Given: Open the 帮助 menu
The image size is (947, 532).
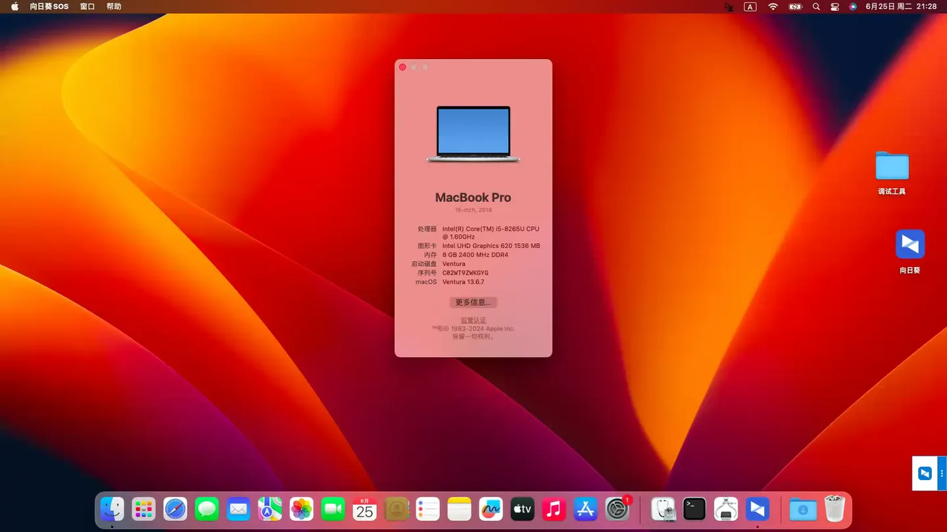Looking at the screenshot, I should 114,7.
